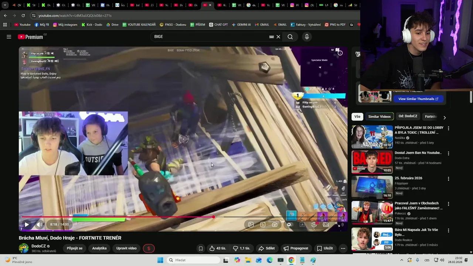Open YOUTUBE KALENDÁŘ bookmark
The width and height of the screenshot is (473, 266).
139,25
